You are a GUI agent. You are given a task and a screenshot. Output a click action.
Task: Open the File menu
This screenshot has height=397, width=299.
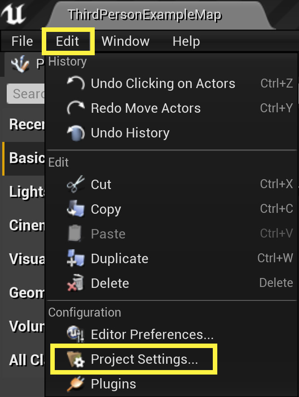(22, 41)
